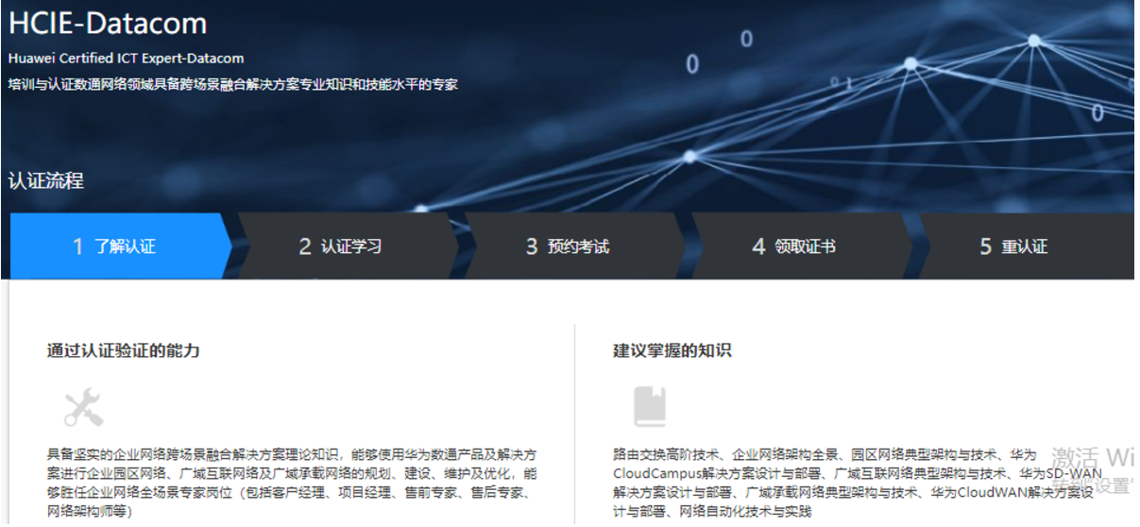Click 'Huawei Certified ICT Expert-Datacom' subtitle

pyautogui.click(x=126, y=59)
